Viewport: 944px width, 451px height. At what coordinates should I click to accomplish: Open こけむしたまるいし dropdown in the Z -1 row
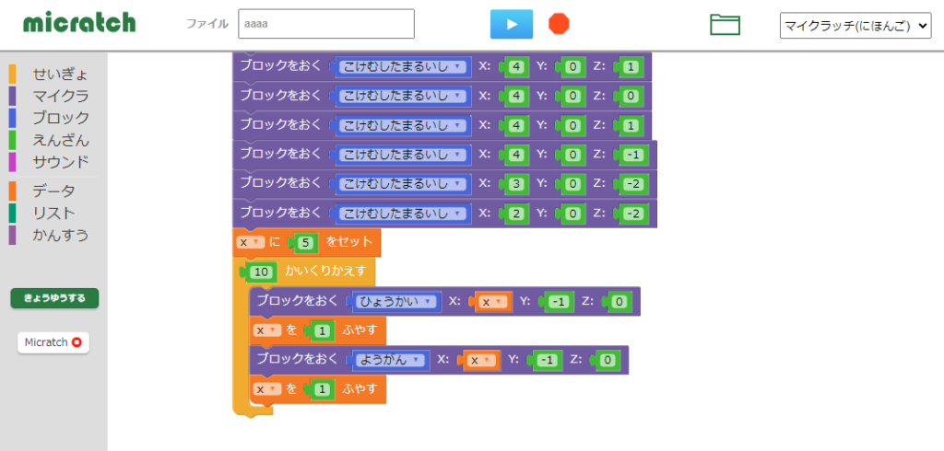403,156
